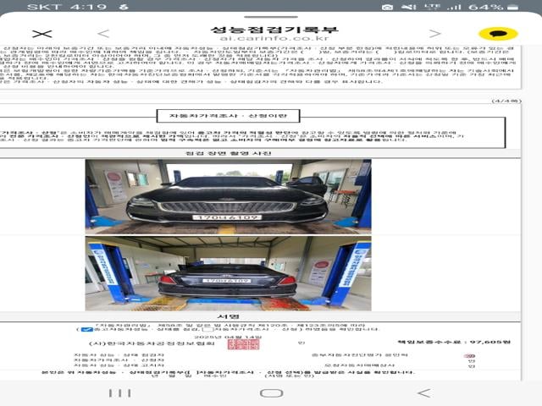
Task: Tap the 성능점검기록부 page title
Action: pyautogui.click(x=269, y=26)
